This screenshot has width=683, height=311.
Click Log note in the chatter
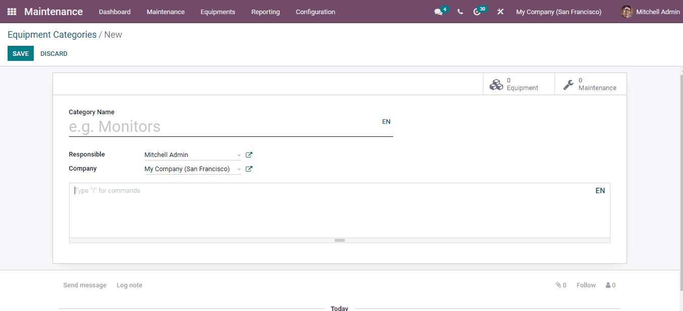point(129,285)
